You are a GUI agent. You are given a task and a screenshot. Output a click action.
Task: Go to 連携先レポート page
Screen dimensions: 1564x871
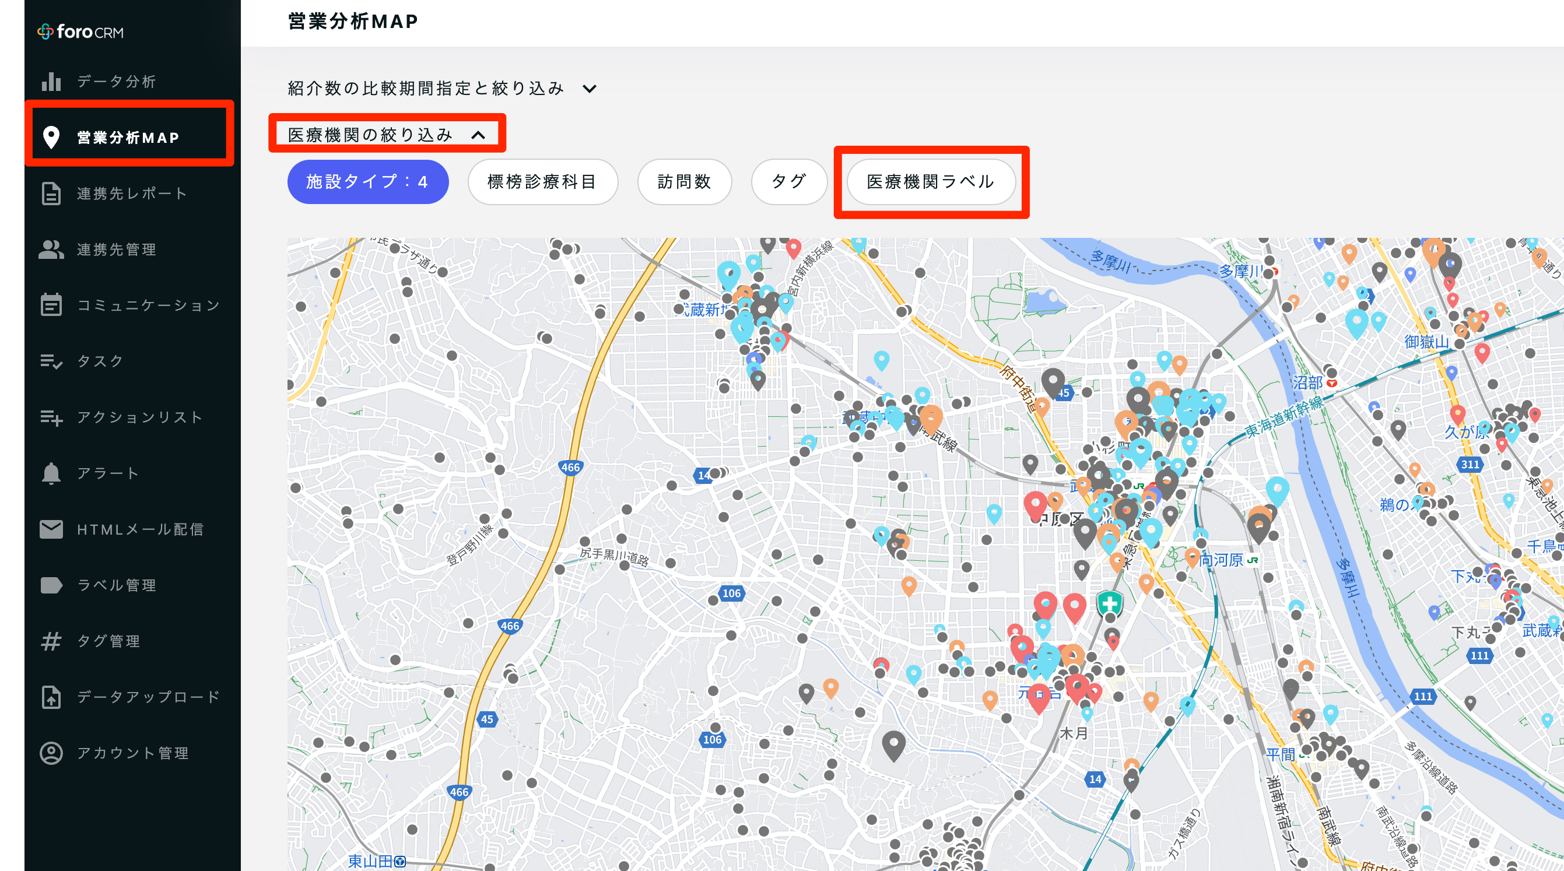pos(132,194)
